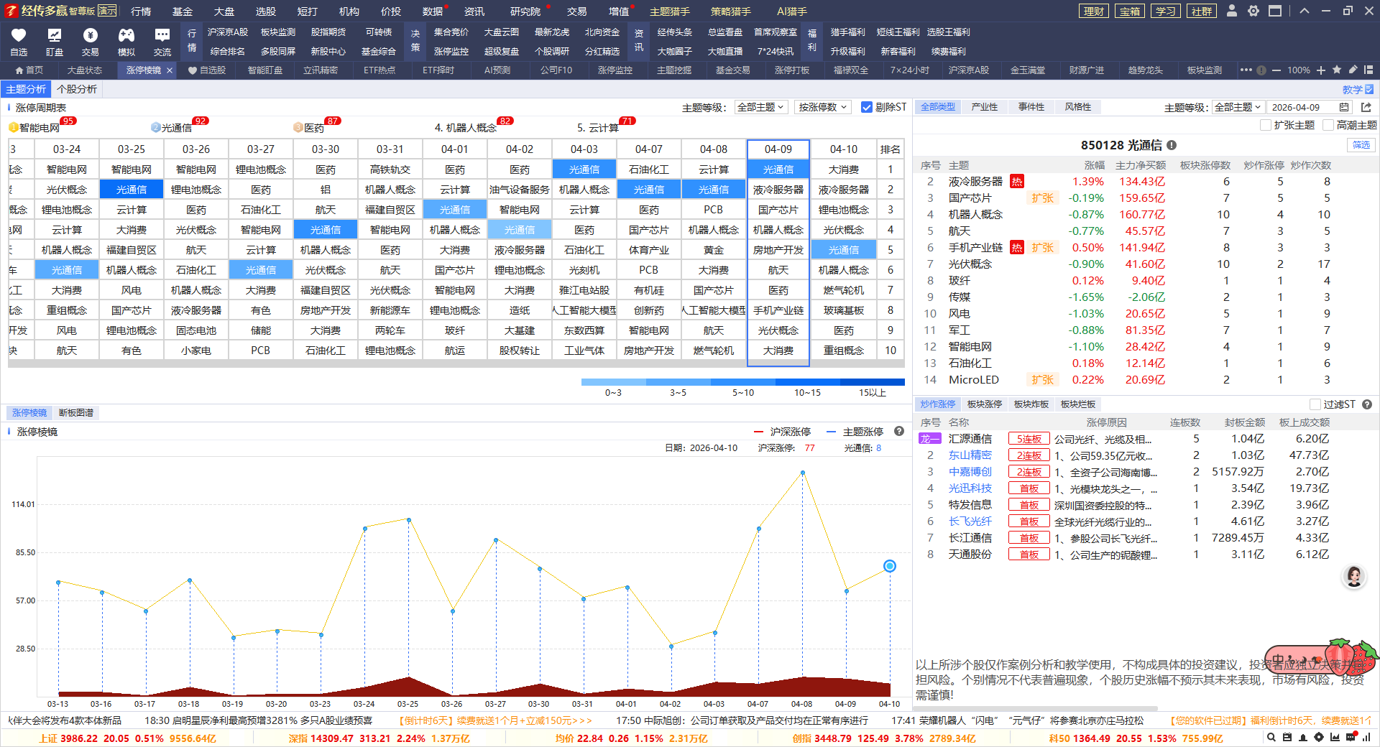The image size is (1380, 747).
Task: Click the zoom-in plus next to 100%
Action: [1321, 70]
